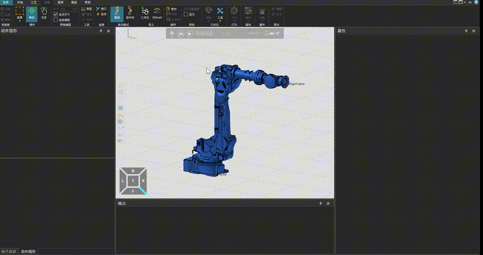
Task: Click the R face of view cube
Action: (143, 181)
